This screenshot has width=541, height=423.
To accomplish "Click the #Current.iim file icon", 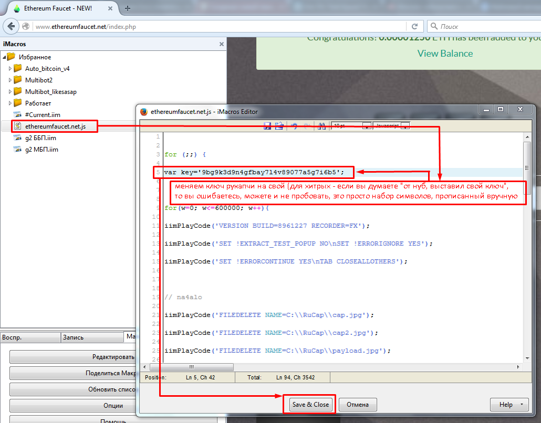I will 17,114.
